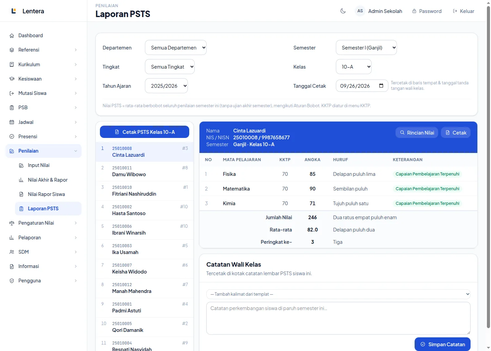Open the Tambah kalimat dari templat dropdown

[x=338, y=294]
